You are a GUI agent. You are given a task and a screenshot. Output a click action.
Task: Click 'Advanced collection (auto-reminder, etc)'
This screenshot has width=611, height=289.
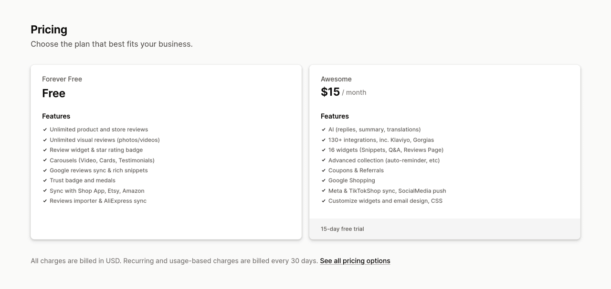384,160
